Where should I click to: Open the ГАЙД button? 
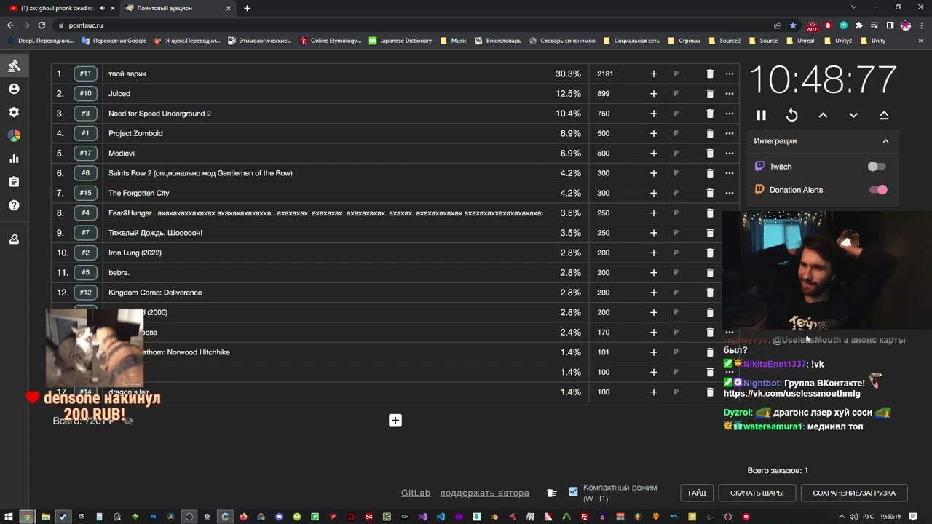point(697,493)
